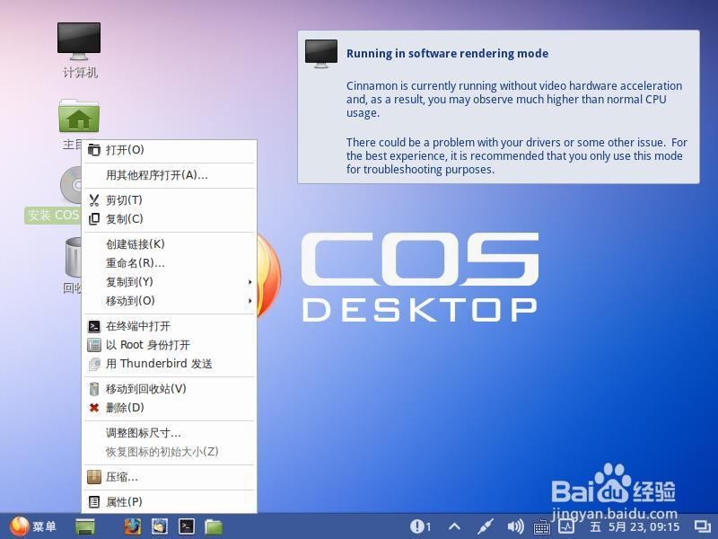Image resolution: width=718 pixels, height=539 pixels.
Task: Click the software rendering mode notification title
Action: coord(447,54)
